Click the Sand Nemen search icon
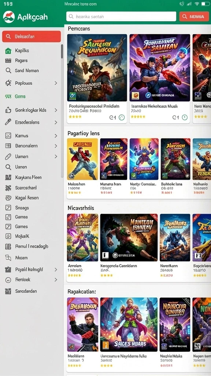211x376 pixels. (x=8, y=71)
